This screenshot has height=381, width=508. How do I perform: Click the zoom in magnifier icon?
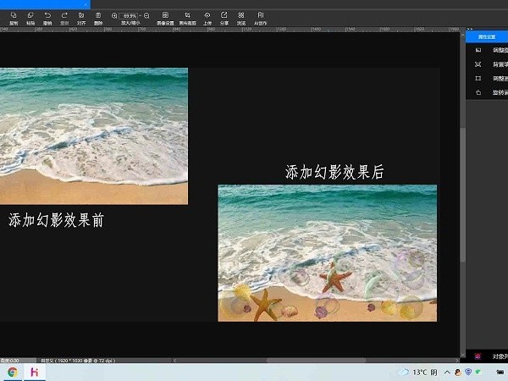pyautogui.click(x=114, y=16)
